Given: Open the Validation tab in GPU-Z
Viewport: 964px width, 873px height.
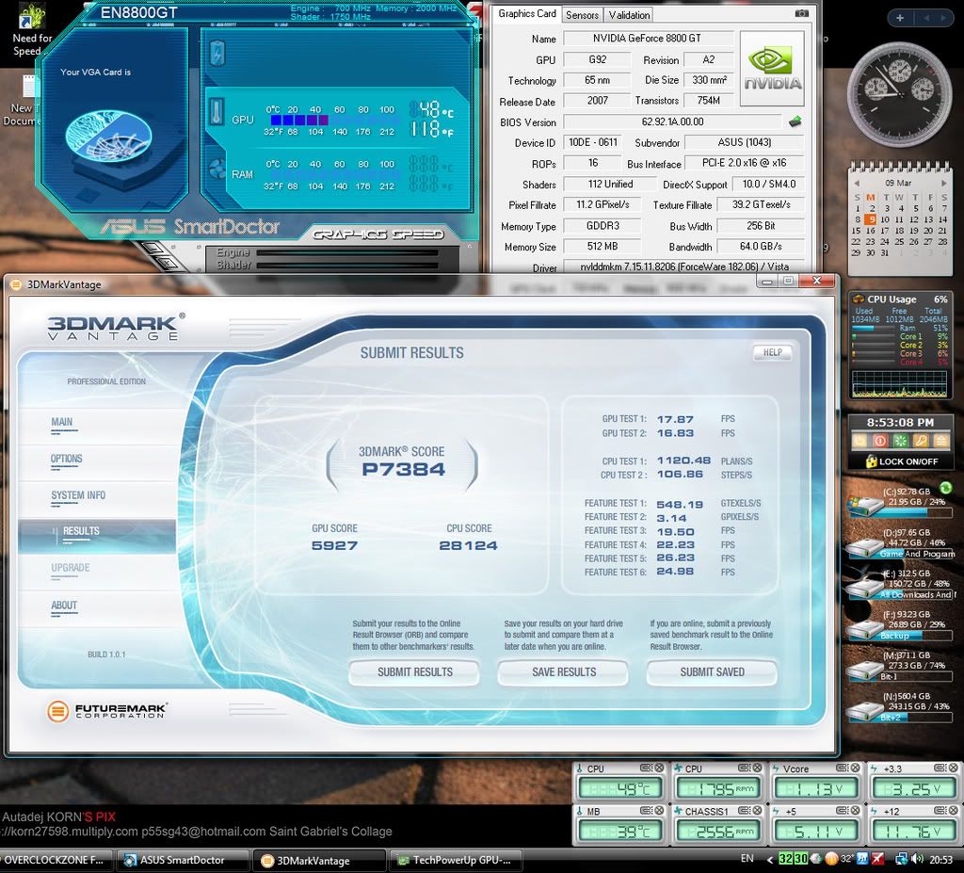Looking at the screenshot, I should pyautogui.click(x=629, y=15).
